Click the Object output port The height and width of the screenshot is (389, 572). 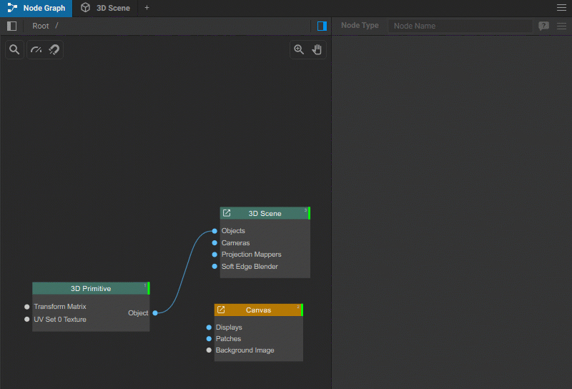(155, 312)
